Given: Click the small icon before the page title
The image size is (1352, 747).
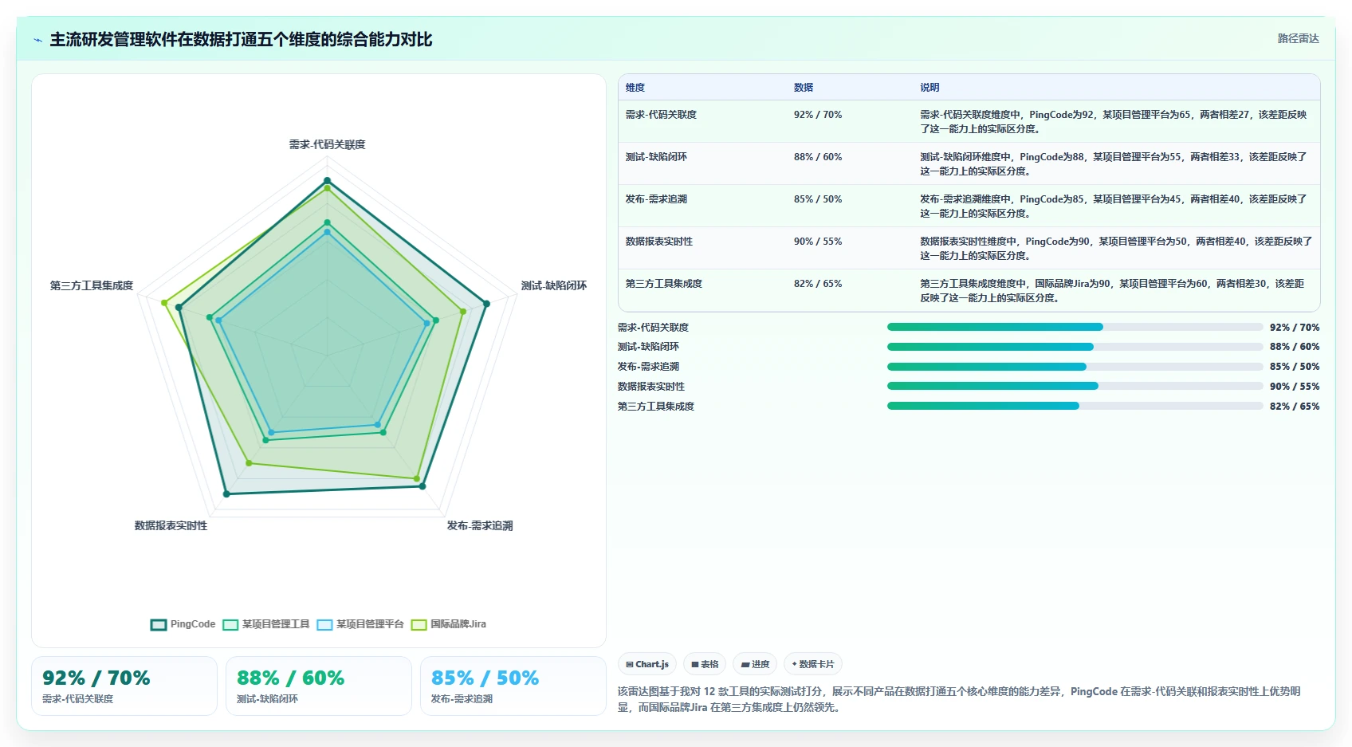Looking at the screenshot, I should pos(37,40).
